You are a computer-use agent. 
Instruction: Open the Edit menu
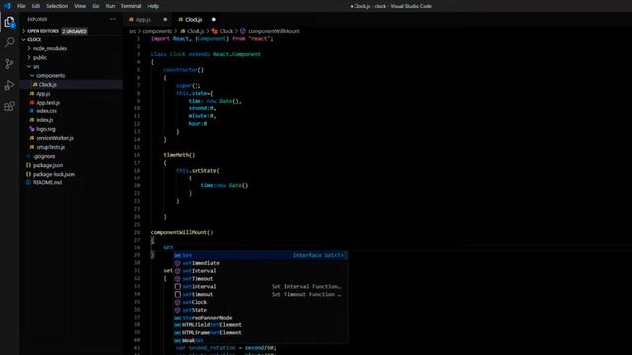point(36,6)
